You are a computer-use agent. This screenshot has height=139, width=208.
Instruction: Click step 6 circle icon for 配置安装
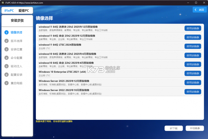pos(6,75)
